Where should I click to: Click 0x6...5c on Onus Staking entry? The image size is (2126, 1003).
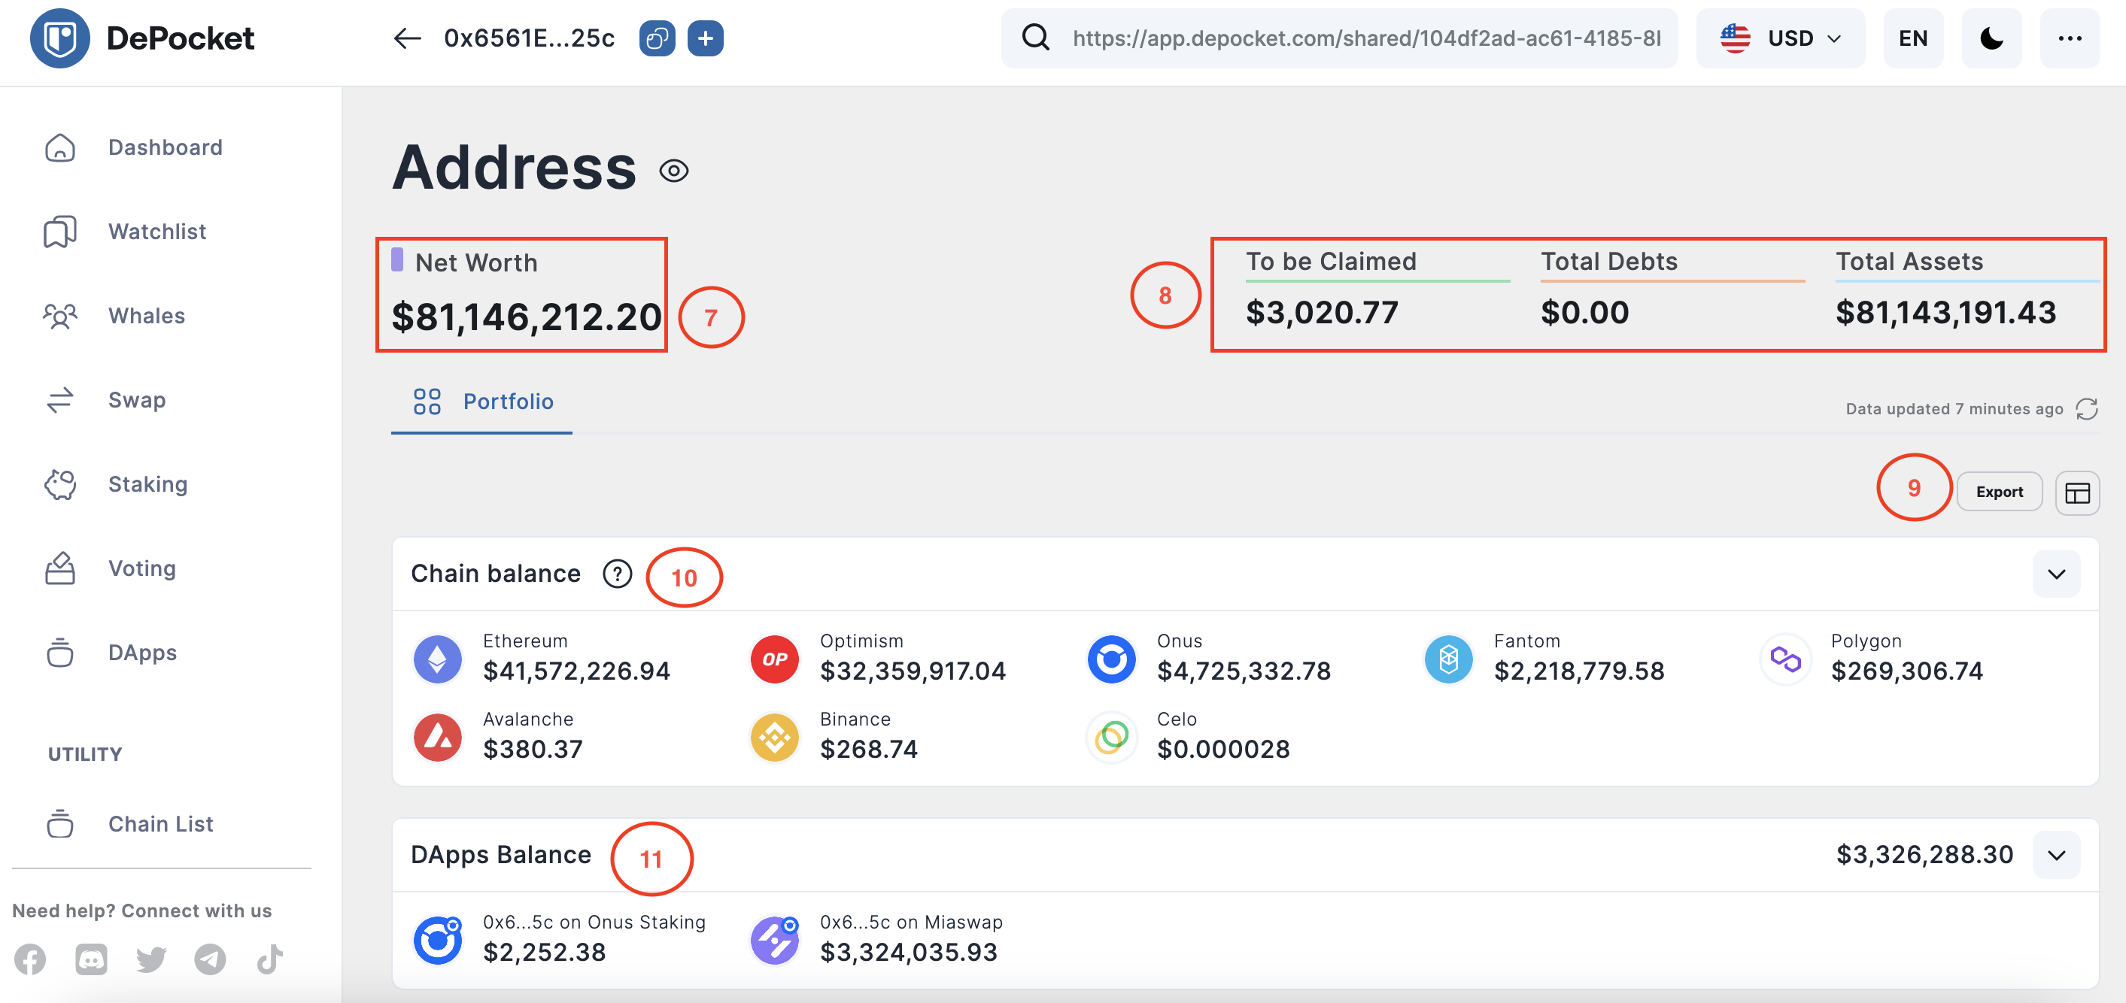click(594, 922)
